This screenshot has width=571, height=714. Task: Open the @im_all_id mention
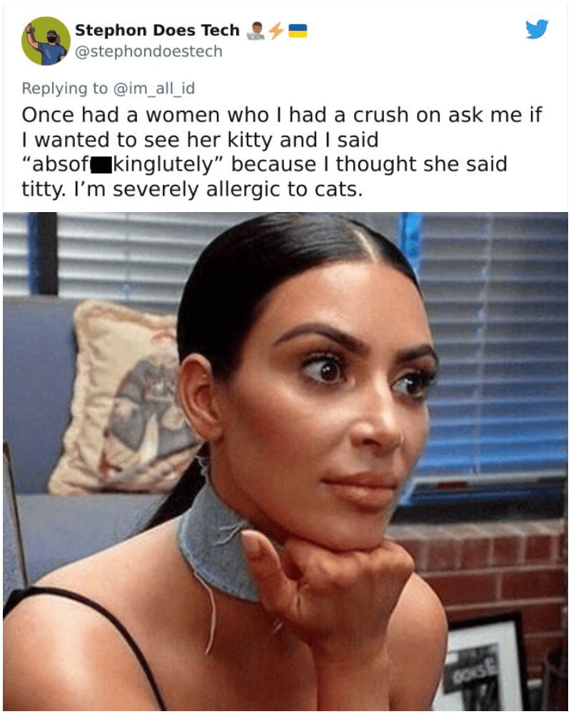(x=154, y=88)
